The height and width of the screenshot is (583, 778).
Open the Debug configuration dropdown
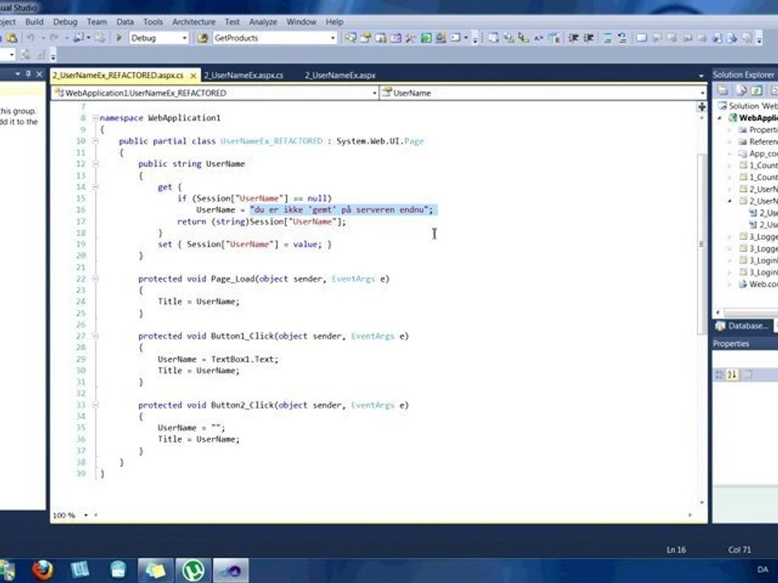click(x=184, y=38)
